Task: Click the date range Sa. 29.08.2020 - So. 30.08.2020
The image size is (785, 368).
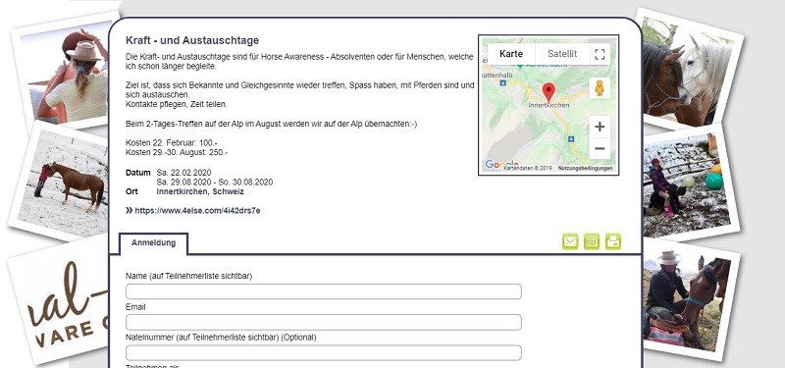Action: pos(215,183)
